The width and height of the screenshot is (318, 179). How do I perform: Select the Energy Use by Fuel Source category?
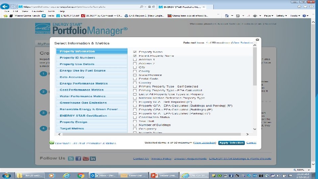pos(92,71)
